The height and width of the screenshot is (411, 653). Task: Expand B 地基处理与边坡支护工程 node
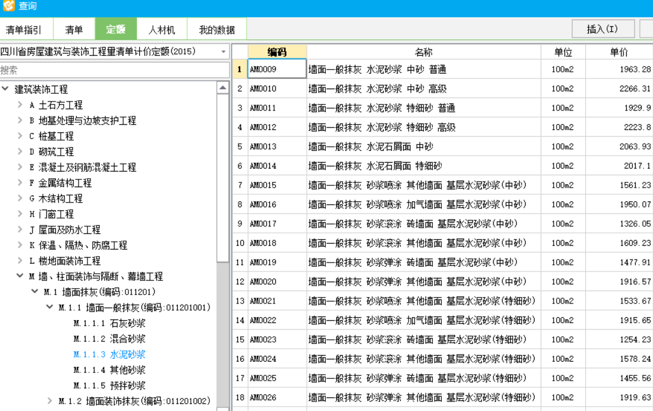[x=20, y=120]
